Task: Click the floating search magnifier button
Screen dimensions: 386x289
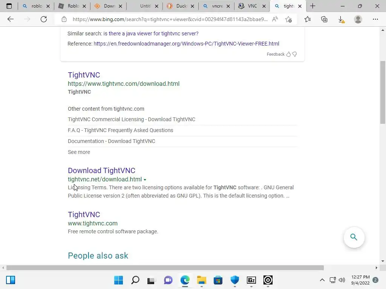Action: pos(354,237)
